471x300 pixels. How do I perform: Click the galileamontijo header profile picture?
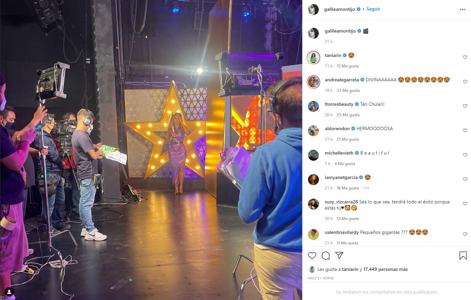(x=313, y=9)
